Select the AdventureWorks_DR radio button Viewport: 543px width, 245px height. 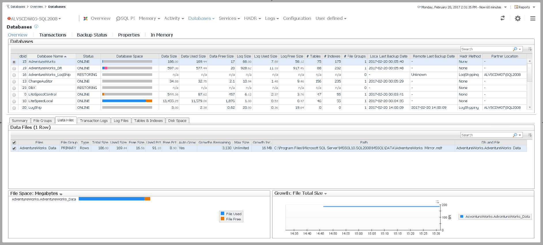[x=14, y=68]
